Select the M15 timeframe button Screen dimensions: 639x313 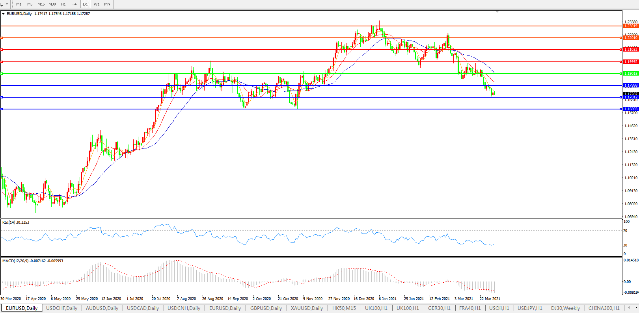(x=41, y=4)
